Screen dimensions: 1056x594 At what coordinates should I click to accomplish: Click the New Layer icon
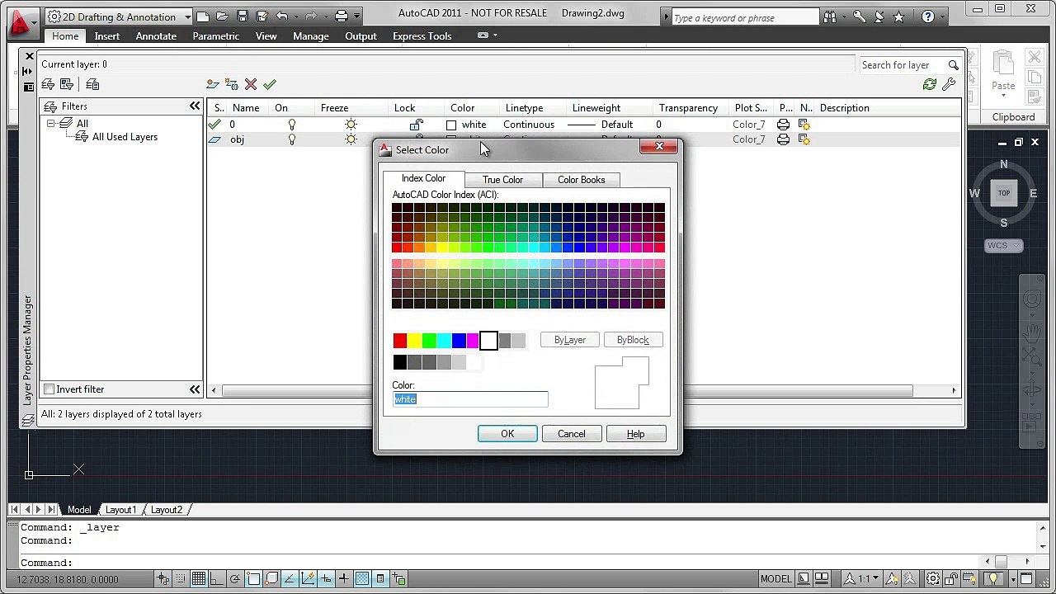click(x=213, y=84)
